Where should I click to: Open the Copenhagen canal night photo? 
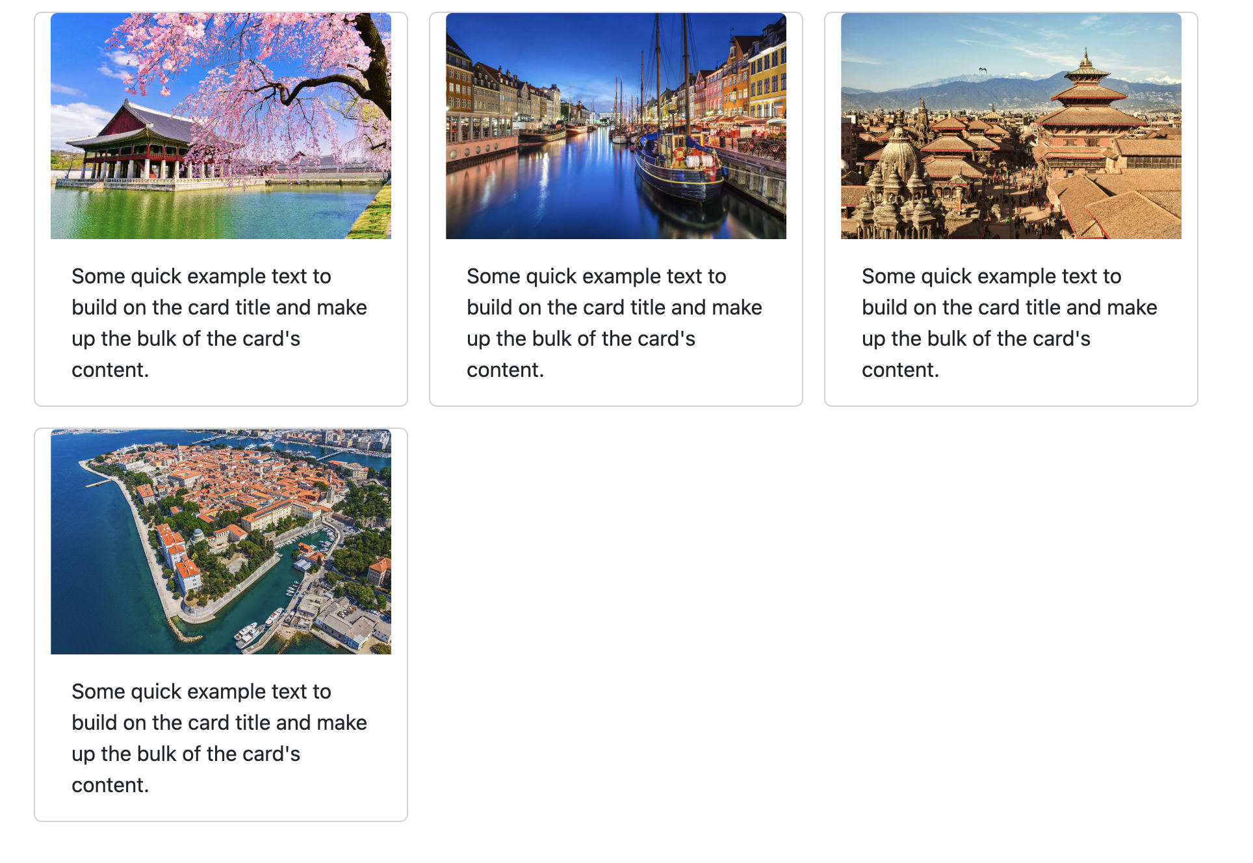click(x=615, y=126)
